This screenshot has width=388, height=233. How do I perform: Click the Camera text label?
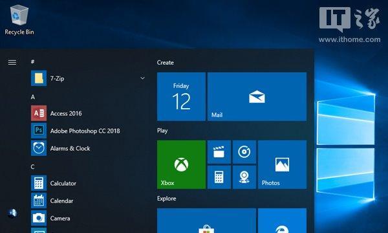point(60,218)
